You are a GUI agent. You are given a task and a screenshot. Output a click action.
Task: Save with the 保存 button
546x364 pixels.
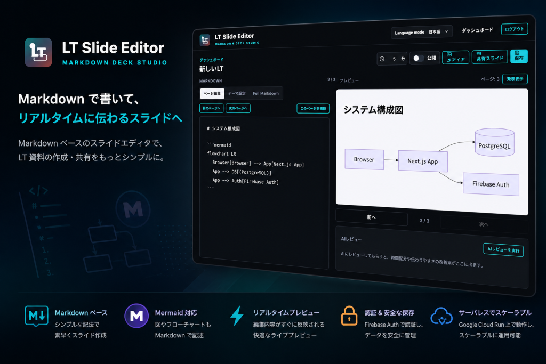click(519, 56)
